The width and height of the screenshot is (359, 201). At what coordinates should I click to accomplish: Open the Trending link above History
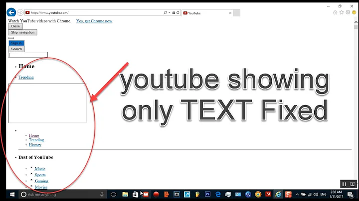[x=36, y=140]
